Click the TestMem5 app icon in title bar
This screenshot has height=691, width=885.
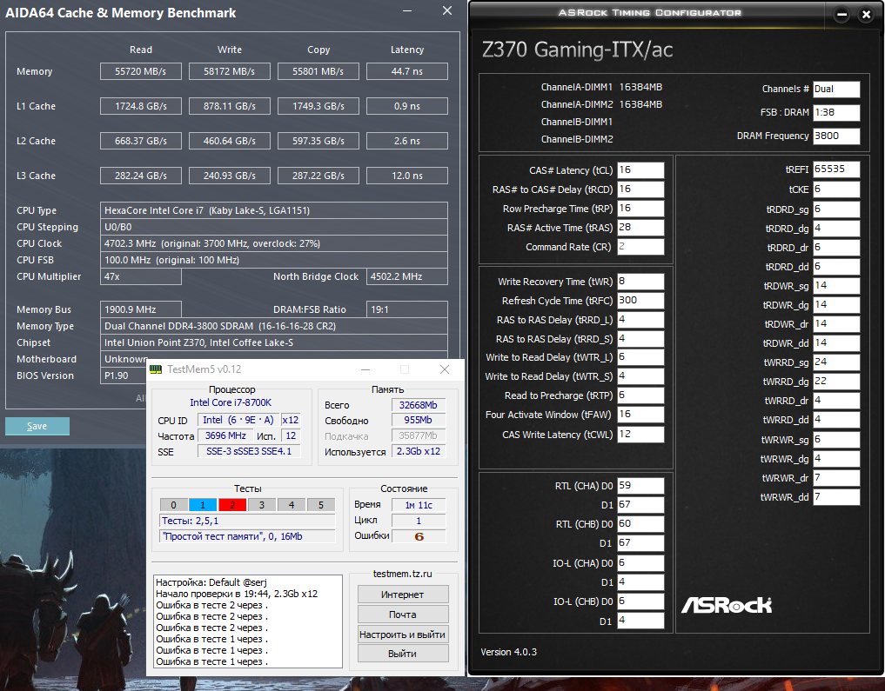click(155, 369)
